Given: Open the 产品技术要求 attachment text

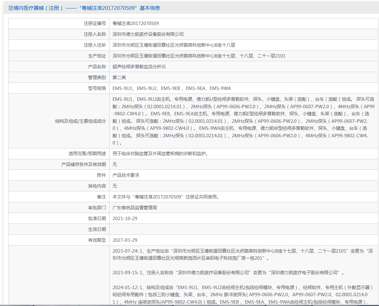Looking at the screenshot, I should click(126, 175).
